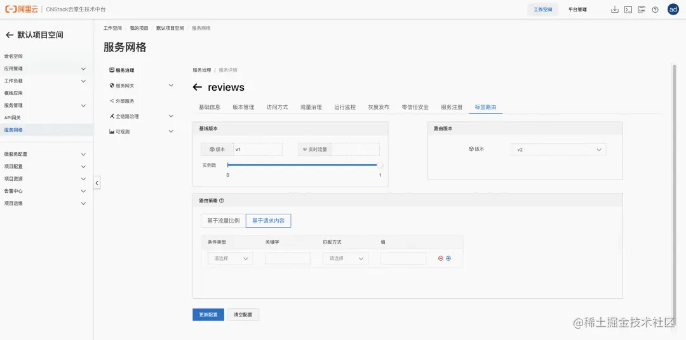
Task: Switch to 平台管理 top tab
Action: (577, 10)
